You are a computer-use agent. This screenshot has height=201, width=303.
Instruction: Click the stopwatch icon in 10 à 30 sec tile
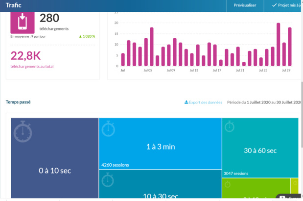click(x=108, y=181)
